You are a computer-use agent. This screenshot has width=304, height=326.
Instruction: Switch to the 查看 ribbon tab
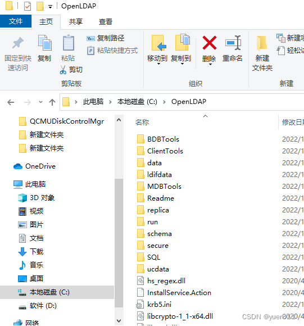(106, 22)
